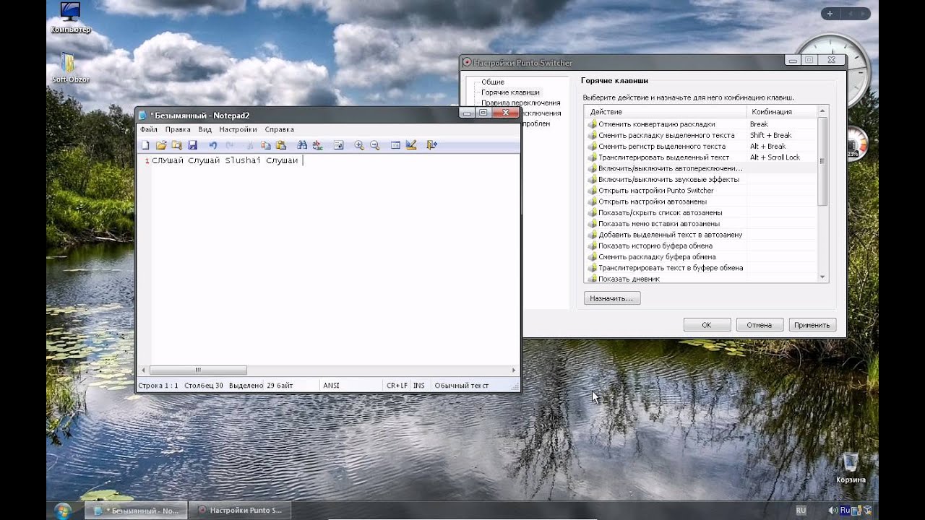Select the Транслитерировать выделенный текст row
The height and width of the screenshot is (520, 925).
701,157
